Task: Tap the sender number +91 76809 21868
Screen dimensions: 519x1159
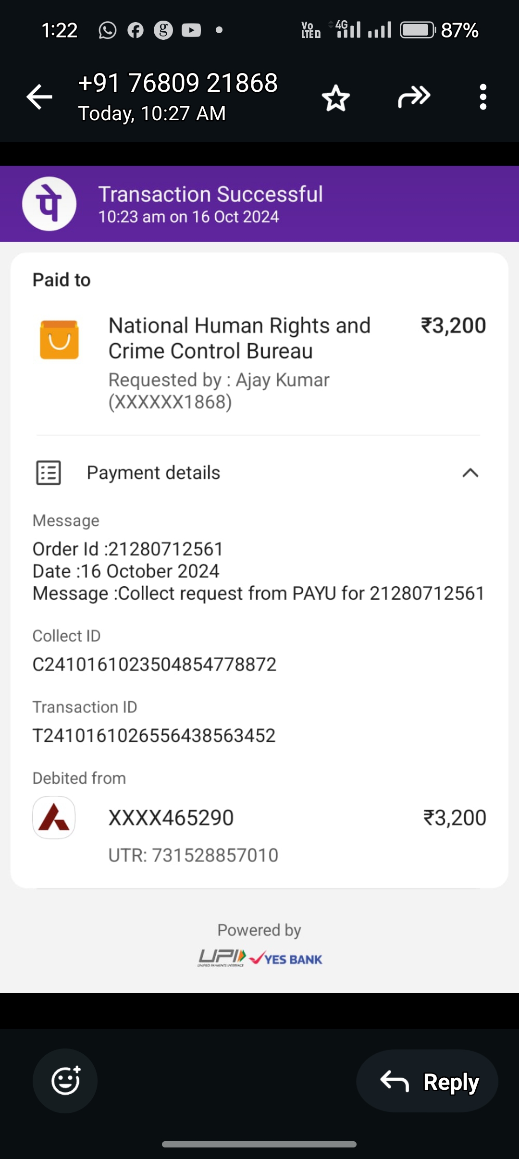Action: tap(178, 83)
